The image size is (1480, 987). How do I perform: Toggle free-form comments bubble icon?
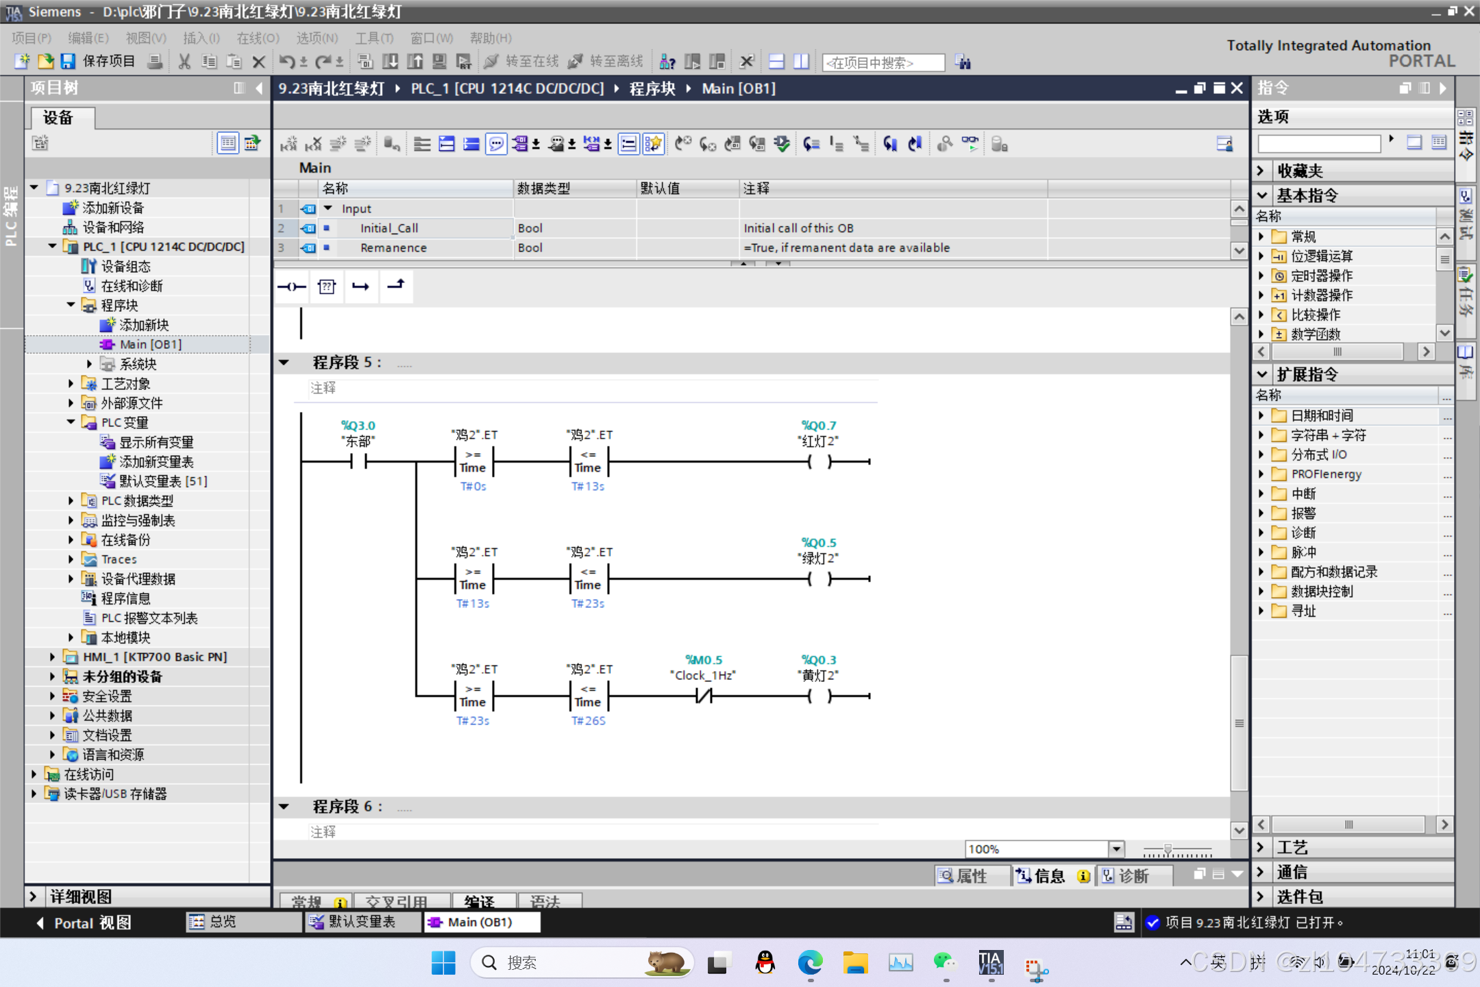[496, 144]
